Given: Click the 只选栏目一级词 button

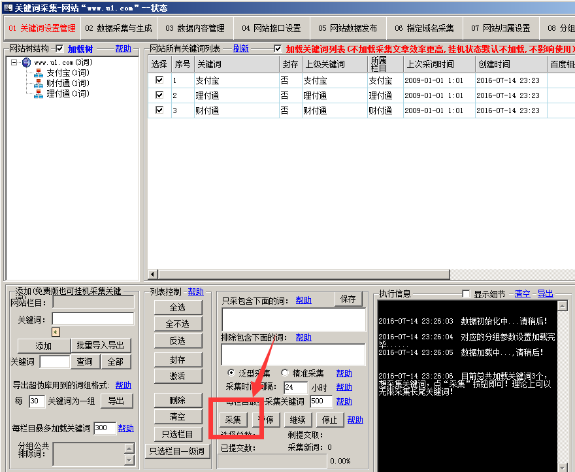Looking at the screenshot, I should 178,452.
